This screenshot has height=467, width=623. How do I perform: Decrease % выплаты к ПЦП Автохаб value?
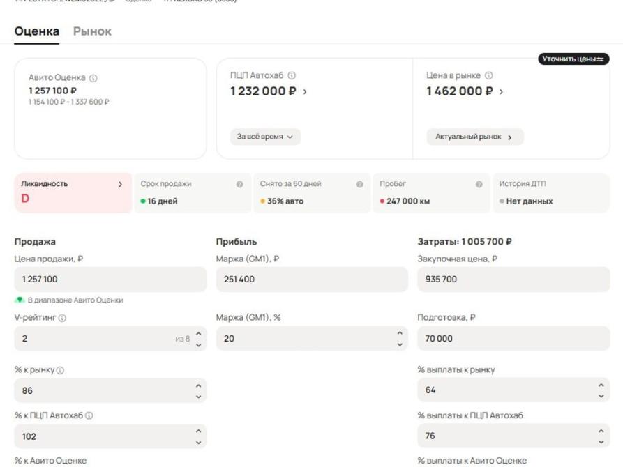coord(601,442)
